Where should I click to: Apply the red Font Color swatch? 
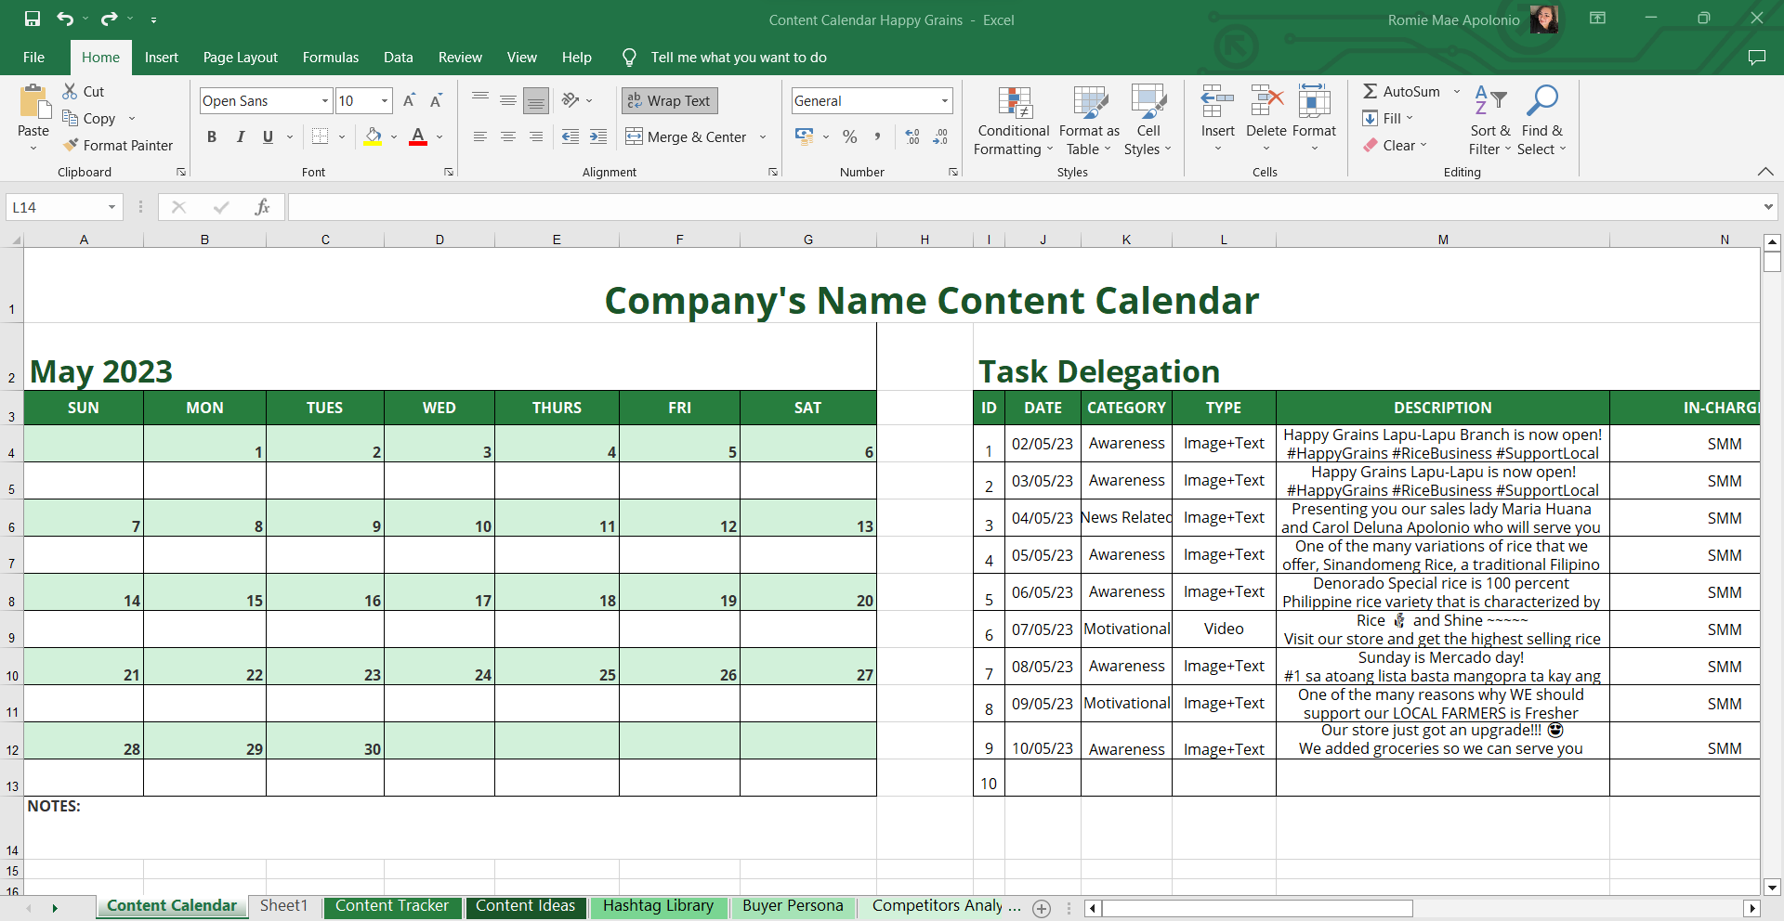tap(418, 136)
